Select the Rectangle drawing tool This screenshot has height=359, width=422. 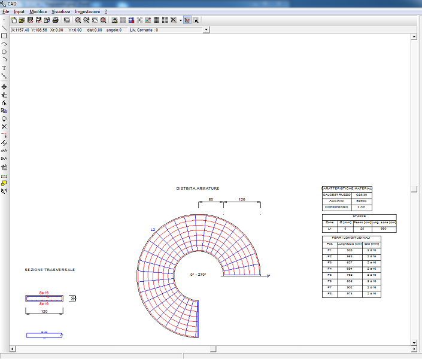pos(4,36)
